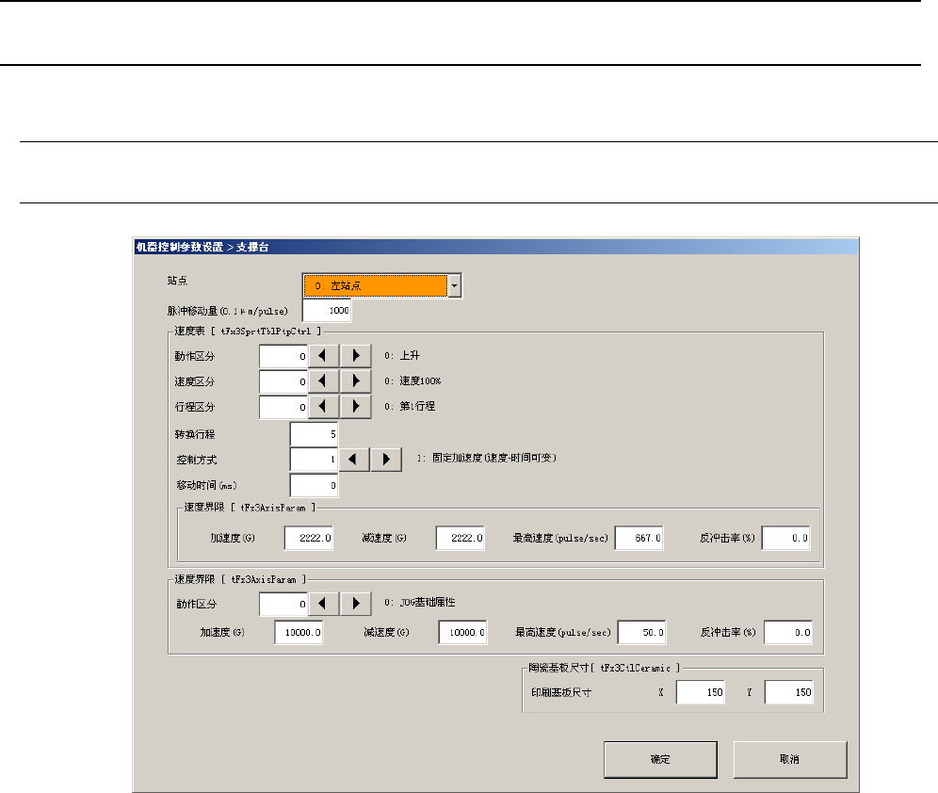Click left arrow next to 控制方式
938x793 pixels.
354,459
